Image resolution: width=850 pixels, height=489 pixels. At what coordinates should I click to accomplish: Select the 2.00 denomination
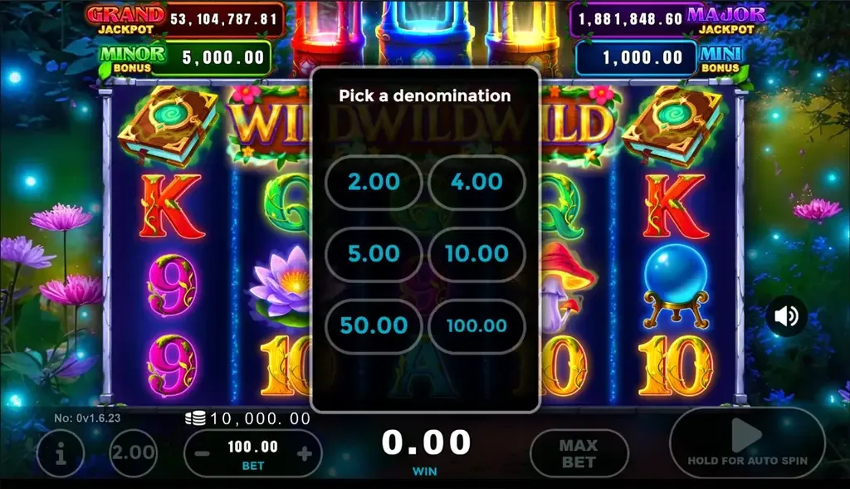(374, 182)
